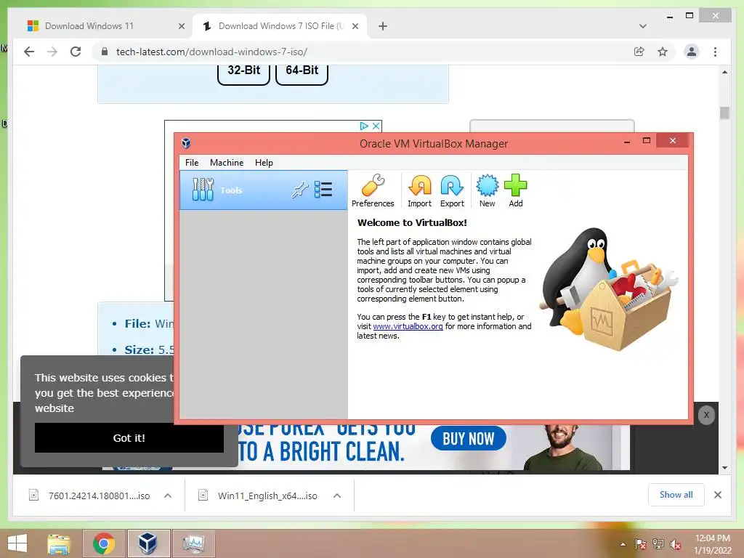Switch to Download Windows 11 tab
Viewport: 744px width, 558px height.
[x=89, y=26]
